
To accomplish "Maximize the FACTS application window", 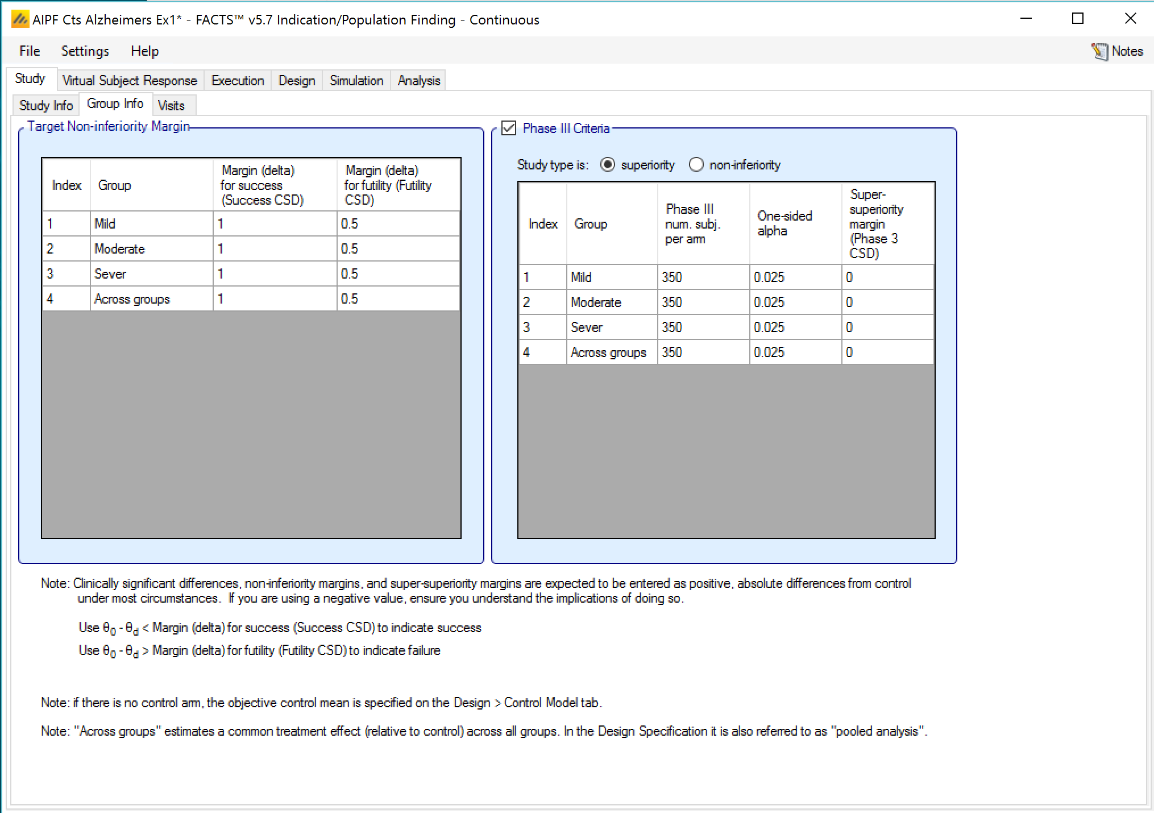I will tap(1077, 19).
